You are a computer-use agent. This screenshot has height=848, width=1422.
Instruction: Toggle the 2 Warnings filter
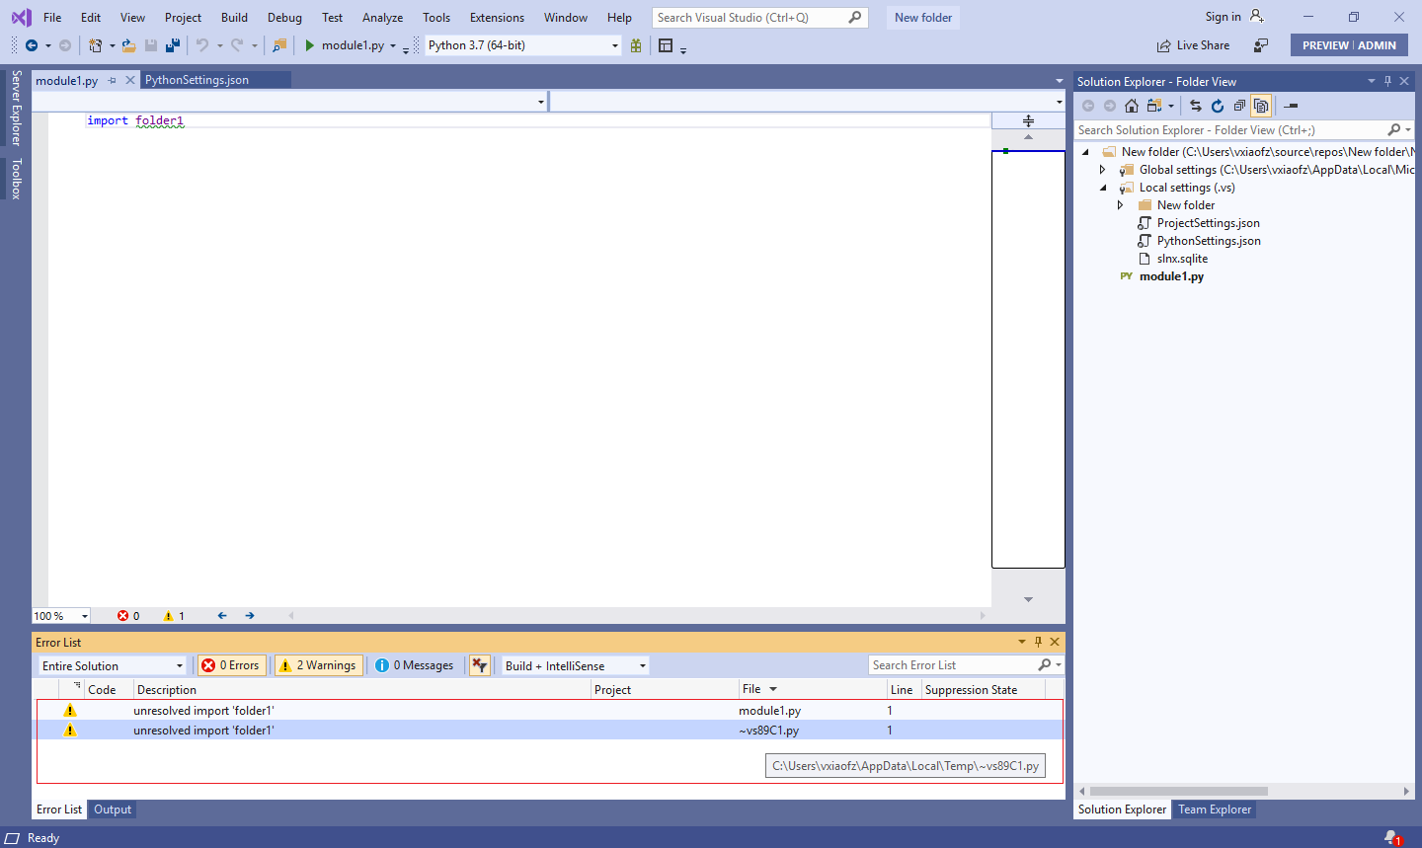[x=318, y=664]
